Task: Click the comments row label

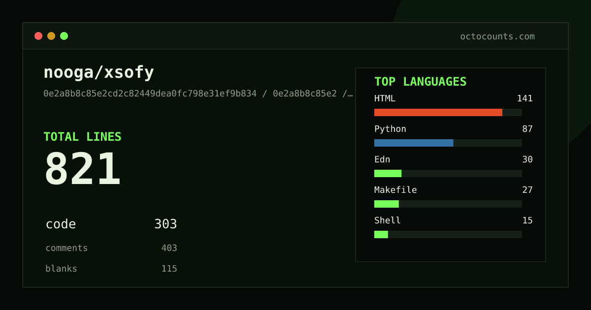Action: (66, 248)
